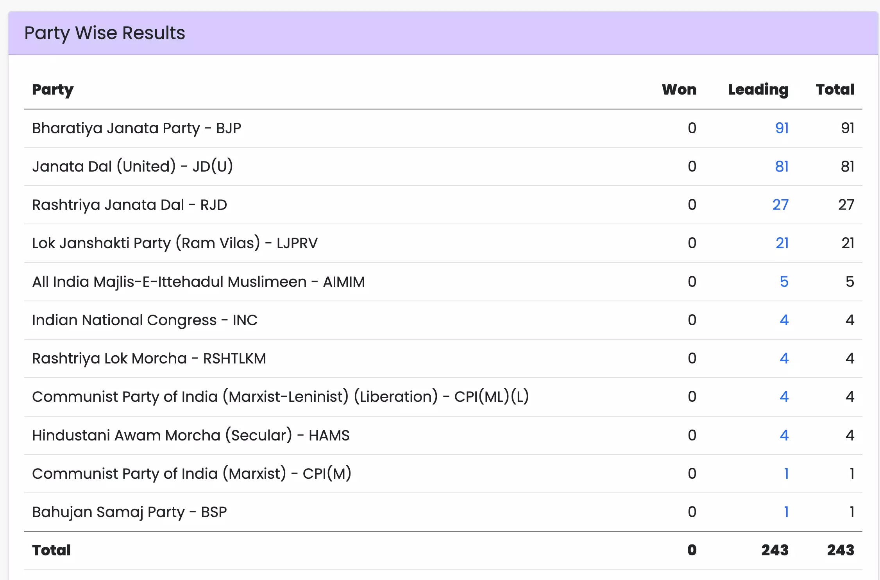Open AIMIM leading seats link 5
Viewport: 880px width, 580px height.
(x=784, y=282)
